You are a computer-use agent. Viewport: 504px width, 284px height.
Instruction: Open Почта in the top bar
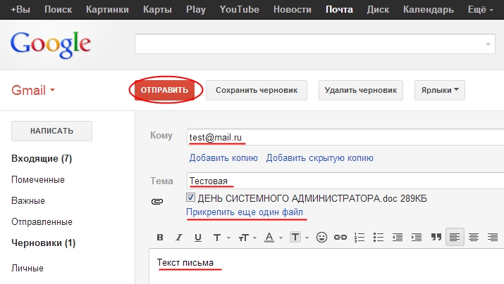339,10
